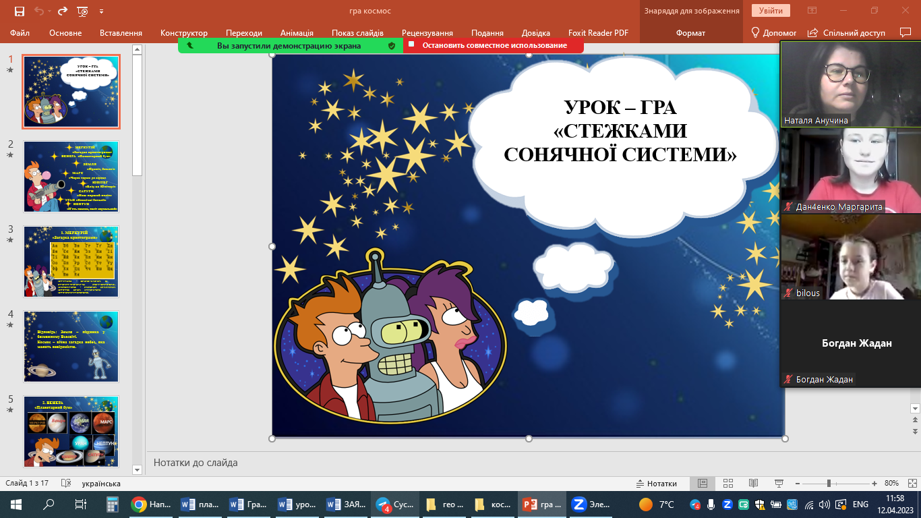
Task: Select slide 4 thumbnail with Saturn
Action: [x=71, y=347]
